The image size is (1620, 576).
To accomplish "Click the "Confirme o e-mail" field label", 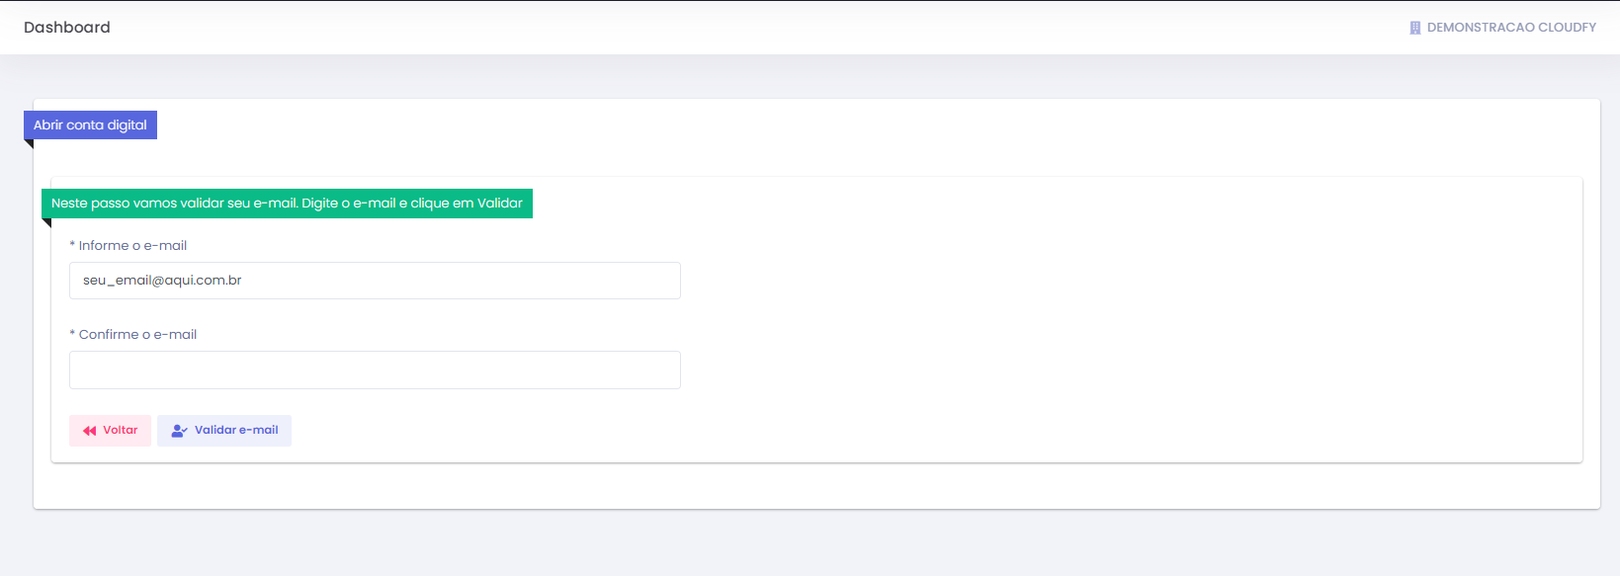I will click(x=137, y=335).
